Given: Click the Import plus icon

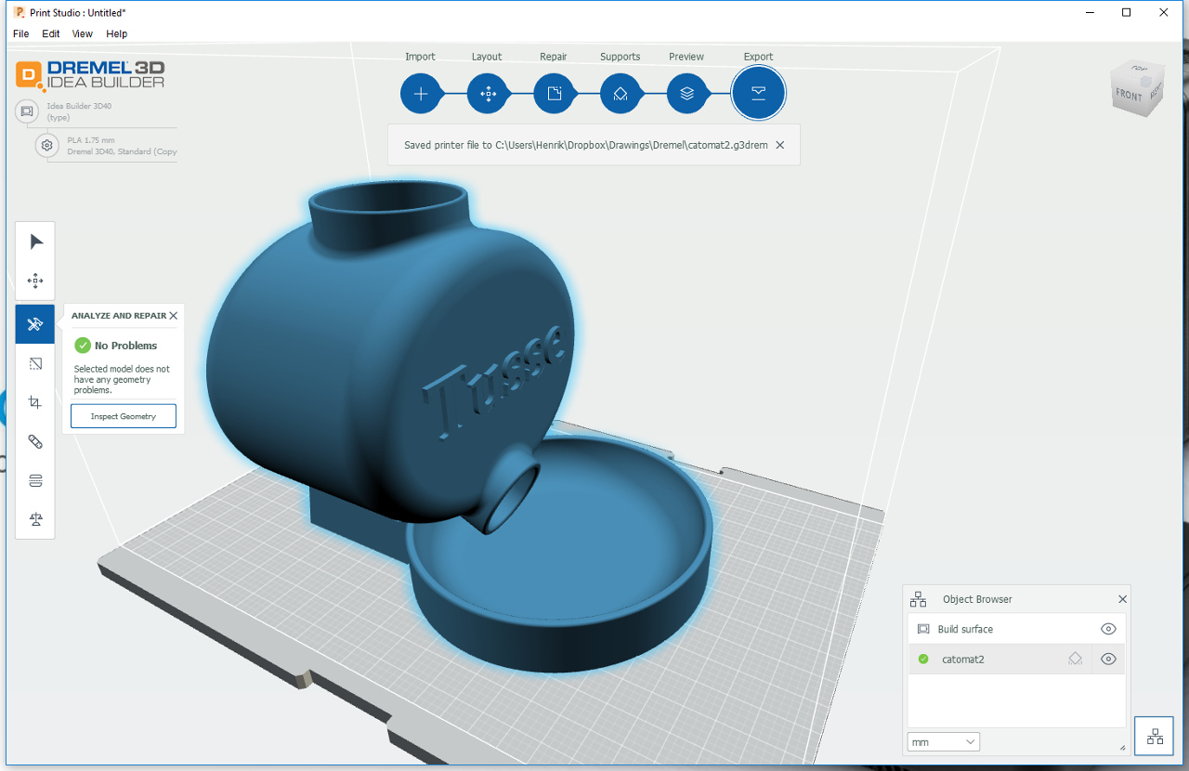Looking at the screenshot, I should tap(421, 94).
